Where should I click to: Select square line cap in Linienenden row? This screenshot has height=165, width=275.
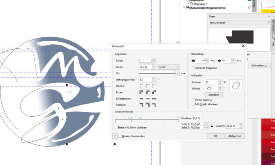[141, 99]
